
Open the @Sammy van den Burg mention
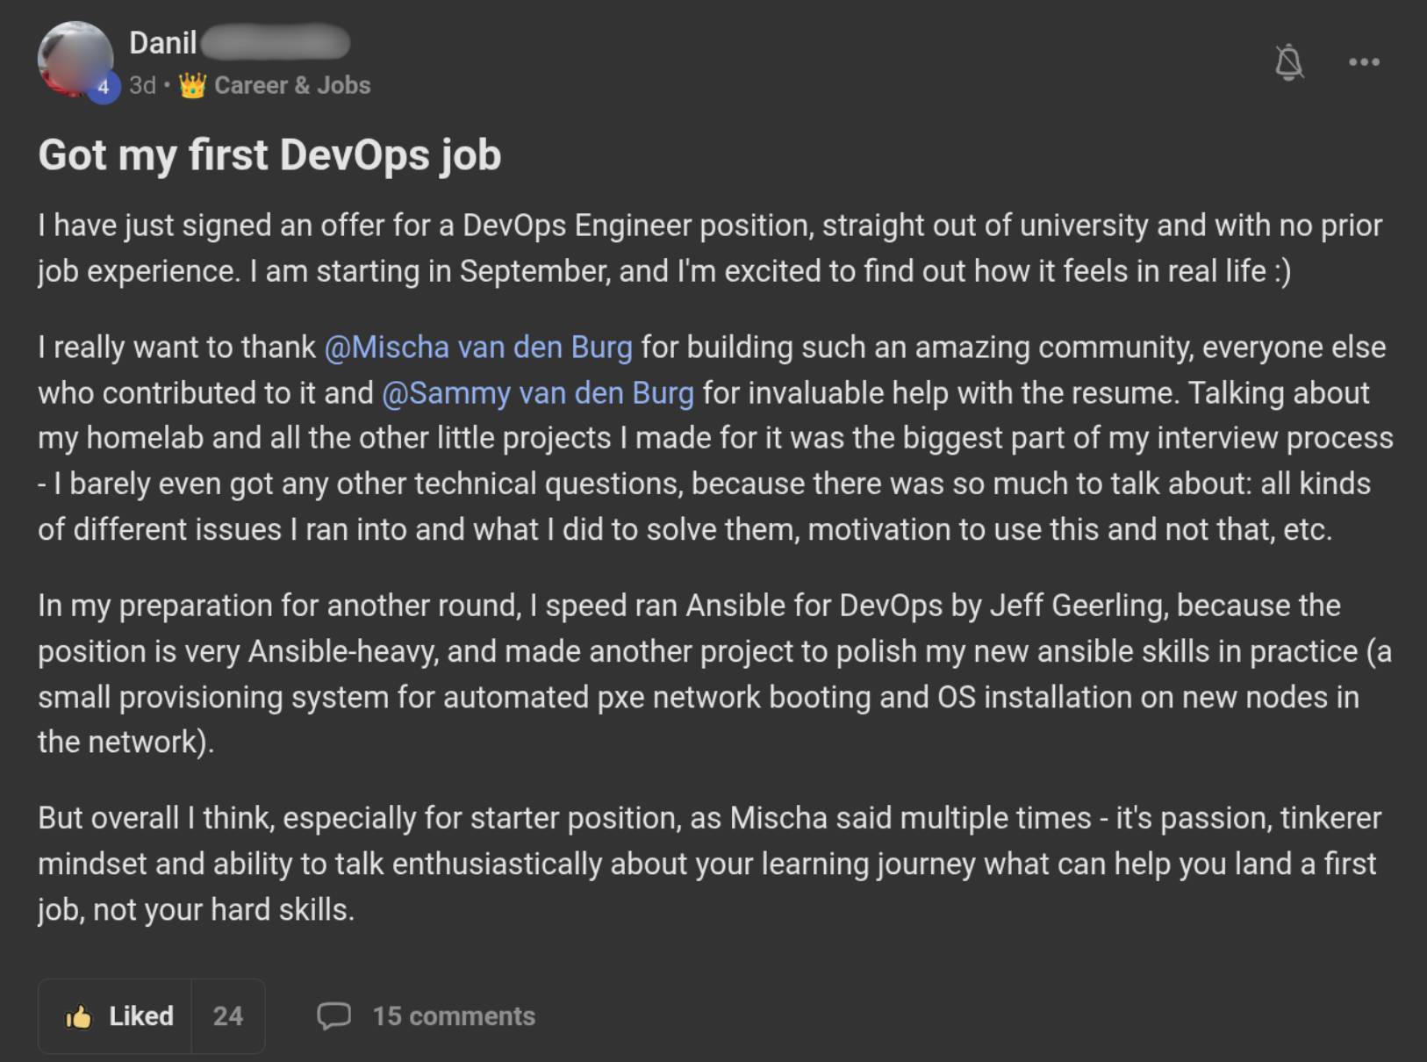(x=538, y=393)
